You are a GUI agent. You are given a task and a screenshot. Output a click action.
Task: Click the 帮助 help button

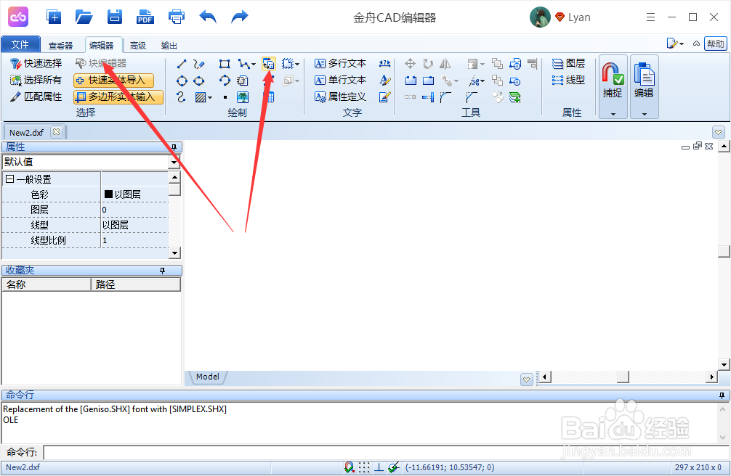[x=715, y=44]
